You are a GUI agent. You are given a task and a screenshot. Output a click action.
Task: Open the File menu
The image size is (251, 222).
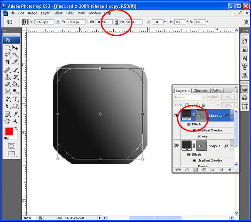(12, 13)
